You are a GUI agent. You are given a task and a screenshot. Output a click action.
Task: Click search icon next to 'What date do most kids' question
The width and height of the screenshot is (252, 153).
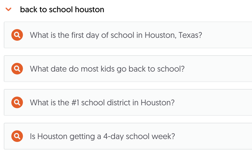click(x=17, y=69)
